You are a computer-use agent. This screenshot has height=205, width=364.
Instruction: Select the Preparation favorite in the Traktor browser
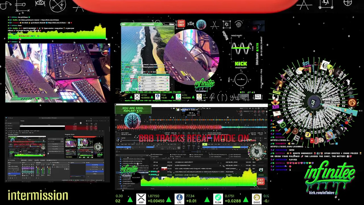pos(157,155)
